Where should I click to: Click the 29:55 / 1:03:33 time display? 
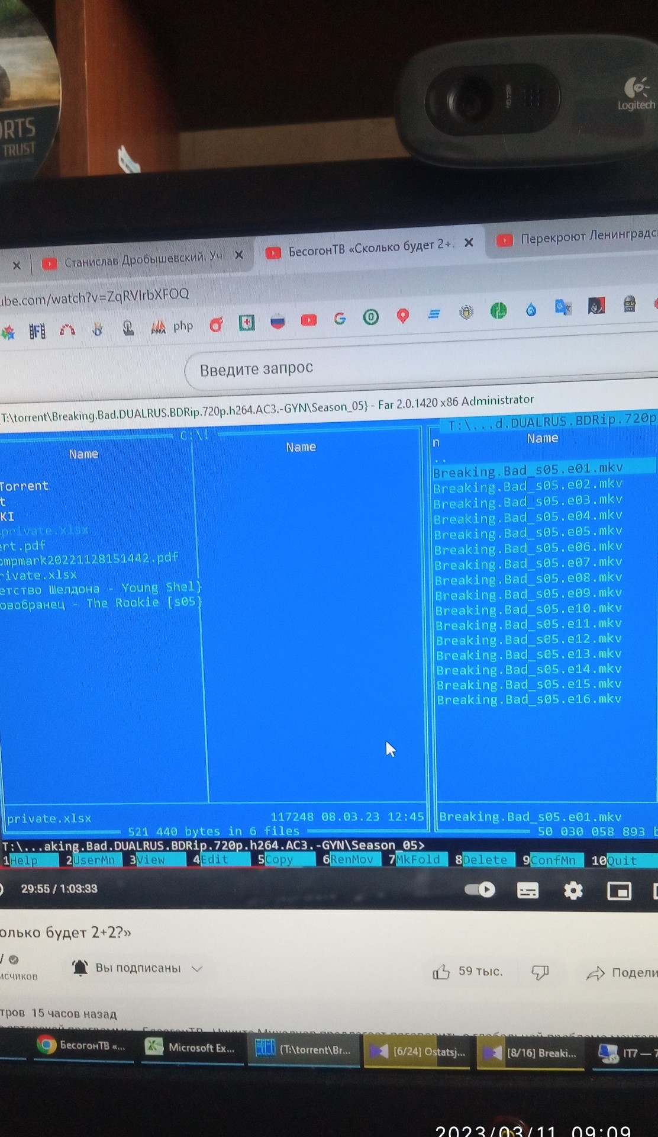(x=59, y=889)
